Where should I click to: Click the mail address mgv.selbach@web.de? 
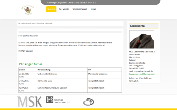143,71
